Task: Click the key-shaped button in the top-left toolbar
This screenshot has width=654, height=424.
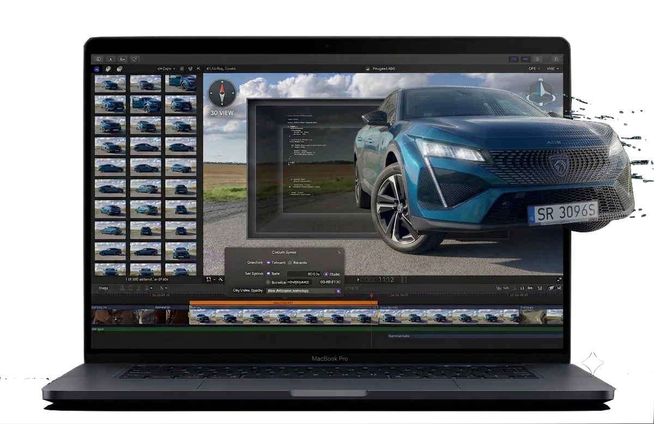Action: pyautogui.click(x=123, y=59)
